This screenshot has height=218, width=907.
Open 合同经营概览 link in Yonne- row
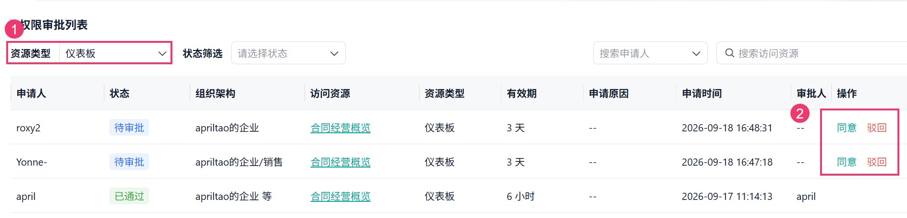tap(341, 162)
